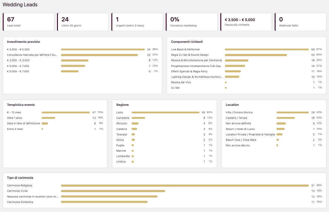Click the 'Oltre 1 anno' row label

(15, 118)
